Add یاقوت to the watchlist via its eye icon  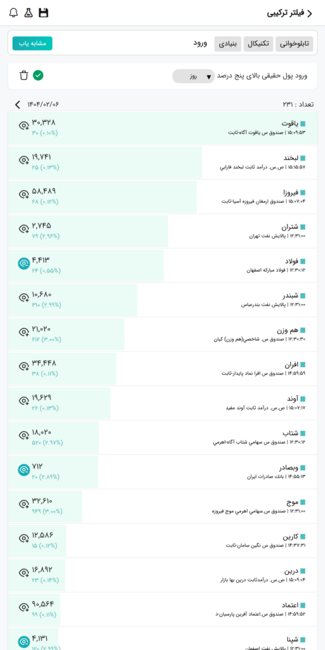click(23, 126)
